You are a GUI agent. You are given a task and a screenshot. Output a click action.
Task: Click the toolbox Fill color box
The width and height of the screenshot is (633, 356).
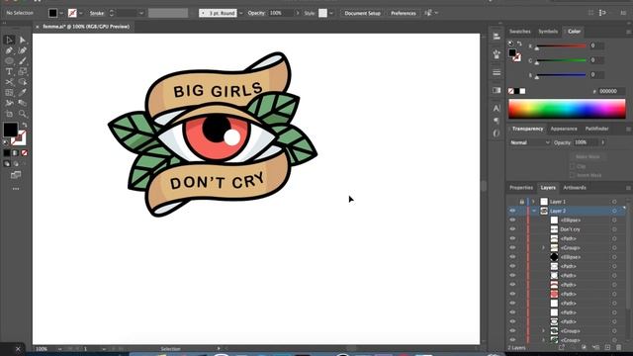[x=11, y=130]
